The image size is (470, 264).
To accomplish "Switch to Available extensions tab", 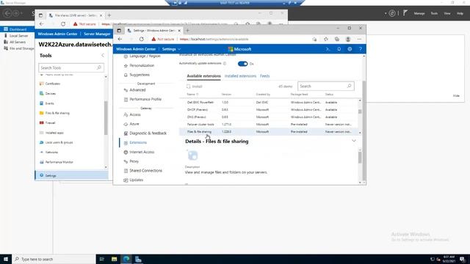I will pyautogui.click(x=204, y=76).
